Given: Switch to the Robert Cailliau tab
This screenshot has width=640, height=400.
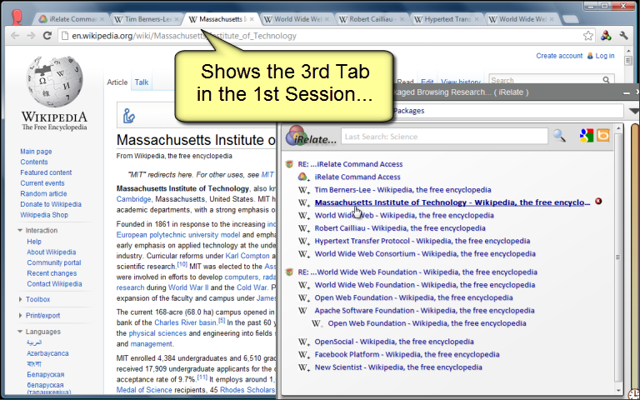Looking at the screenshot, I should click(x=372, y=19).
